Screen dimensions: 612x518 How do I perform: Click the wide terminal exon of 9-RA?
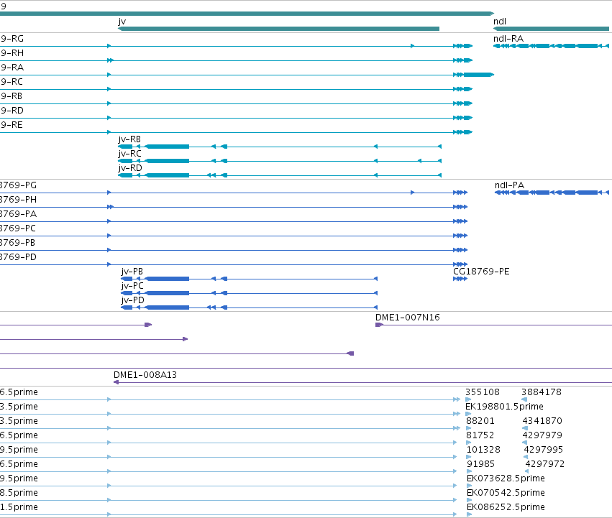[x=478, y=75]
